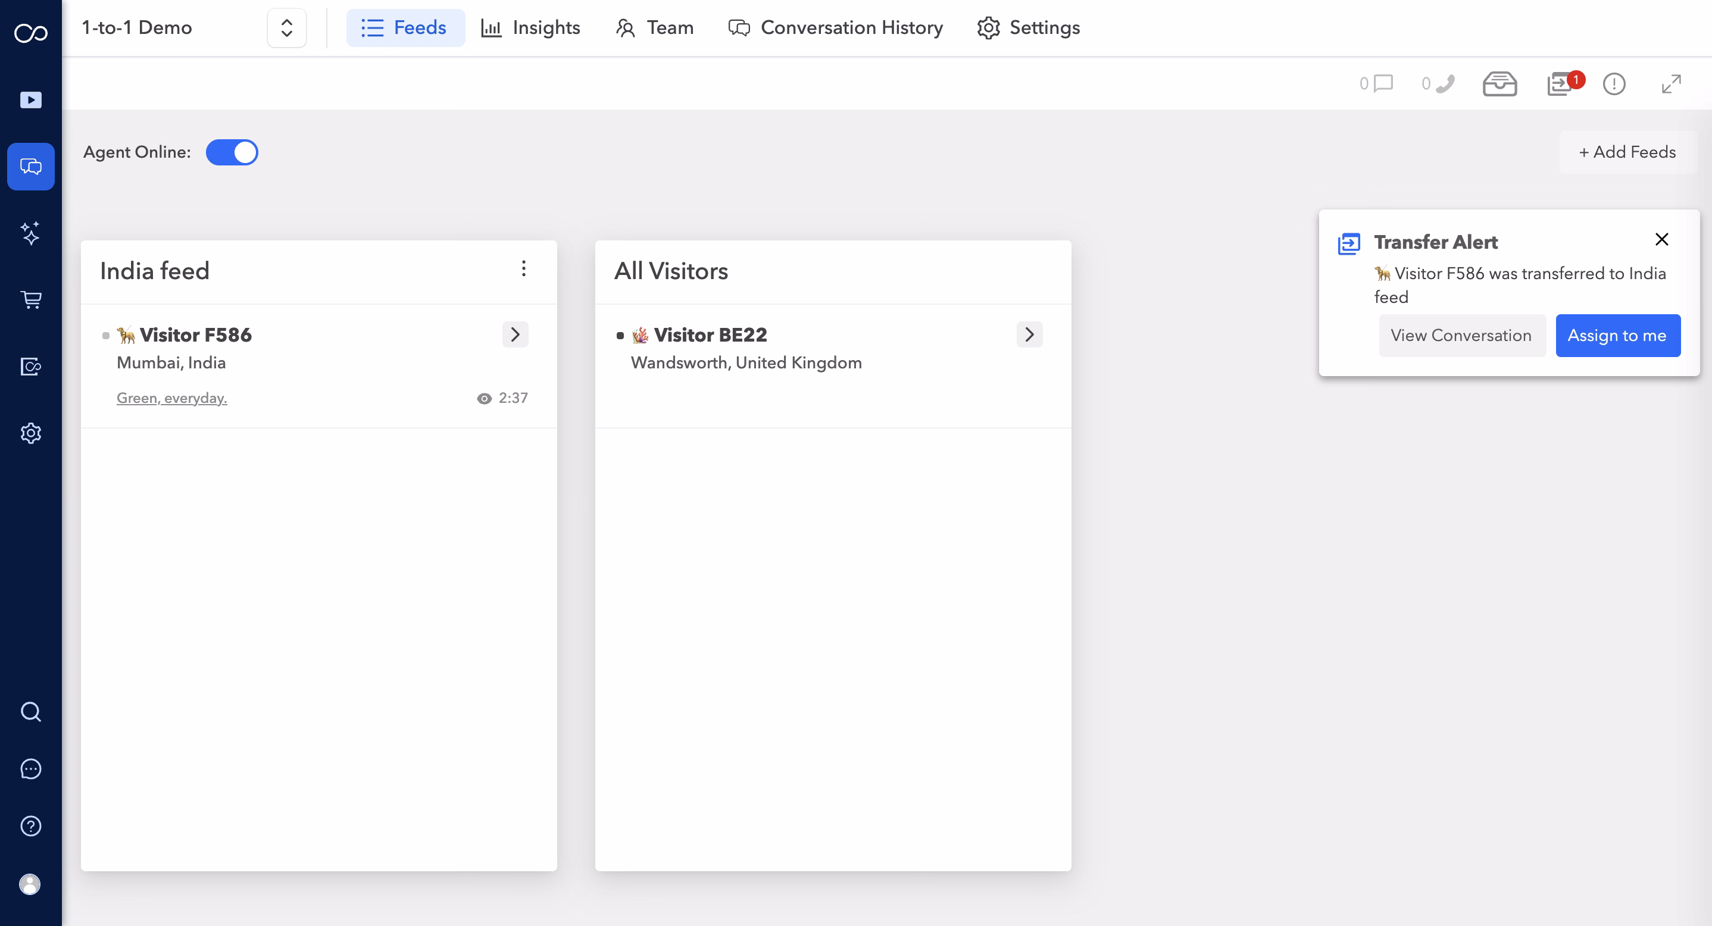The height and width of the screenshot is (926, 1712).
Task: Open the video play icon in sidebar
Action: (30, 99)
